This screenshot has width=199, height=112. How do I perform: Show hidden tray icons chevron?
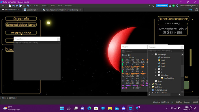click(x=167, y=108)
